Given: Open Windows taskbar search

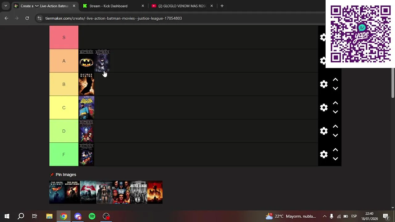Looking at the screenshot, I should 21,216.
